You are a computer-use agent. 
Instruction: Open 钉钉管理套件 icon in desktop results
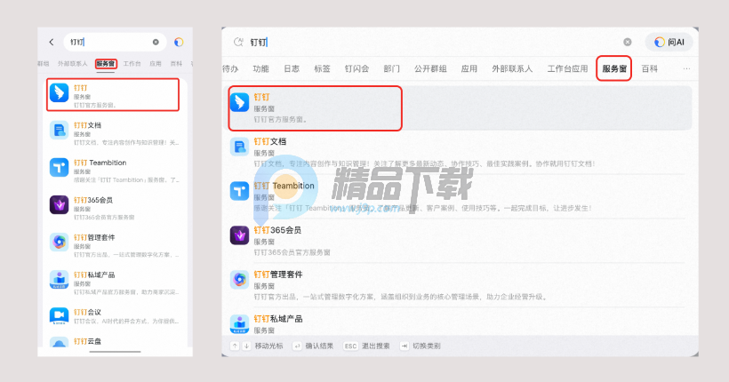[x=240, y=280]
